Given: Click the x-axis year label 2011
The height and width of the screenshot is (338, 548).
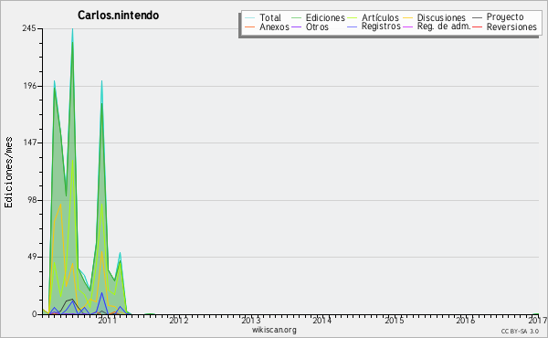Looking at the screenshot, I should pos(107,320).
